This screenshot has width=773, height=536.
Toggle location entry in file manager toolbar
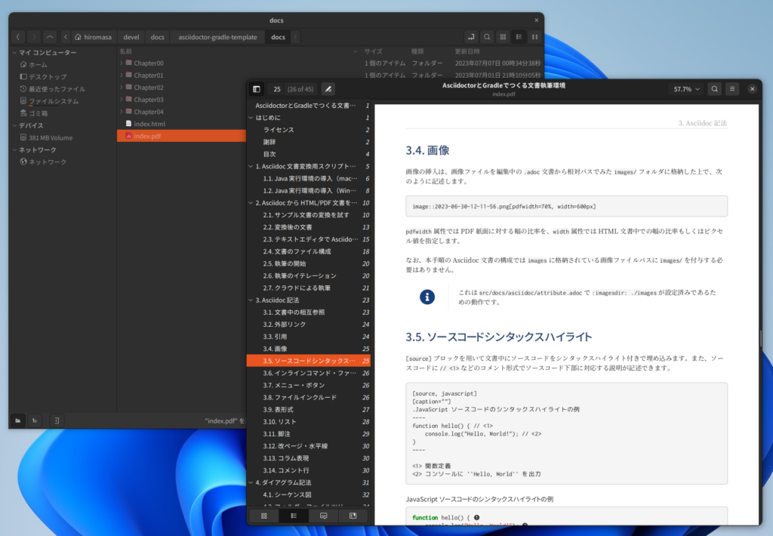471,37
